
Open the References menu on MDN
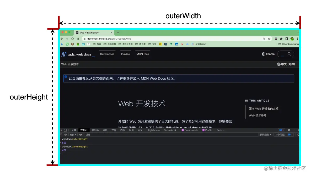click(107, 54)
